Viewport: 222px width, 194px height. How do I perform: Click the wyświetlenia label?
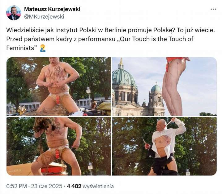tap(98, 186)
